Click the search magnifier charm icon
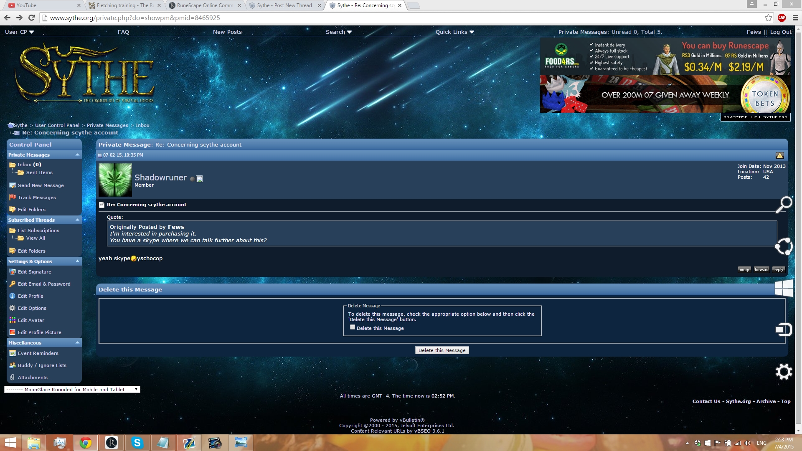 pos(784,204)
